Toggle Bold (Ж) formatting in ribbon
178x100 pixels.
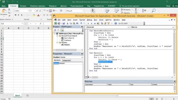(16, 15)
